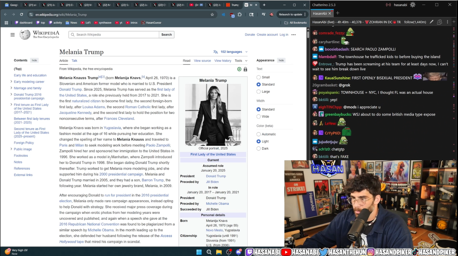The image size is (458, 256).
Task: Click the site info icon in address bar
Action: tap(31, 15)
